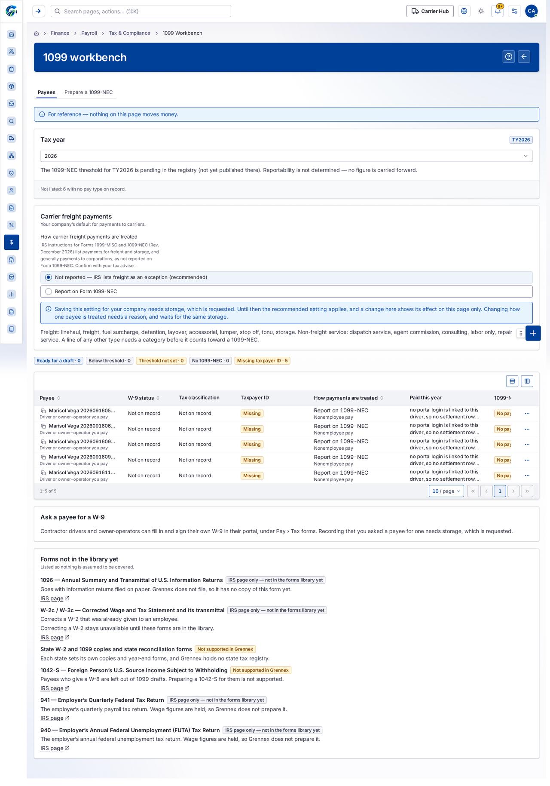Select the 'Report on Form 1099-NEC' radio

click(287, 292)
